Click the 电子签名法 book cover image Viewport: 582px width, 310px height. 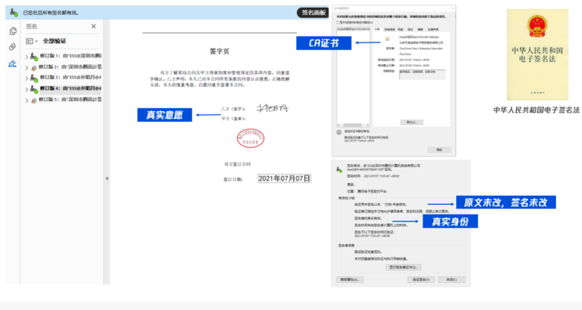click(537, 54)
